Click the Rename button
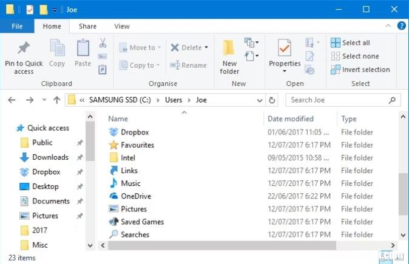Image resolution: width=409 pixels, height=264 pixels. 188,65
